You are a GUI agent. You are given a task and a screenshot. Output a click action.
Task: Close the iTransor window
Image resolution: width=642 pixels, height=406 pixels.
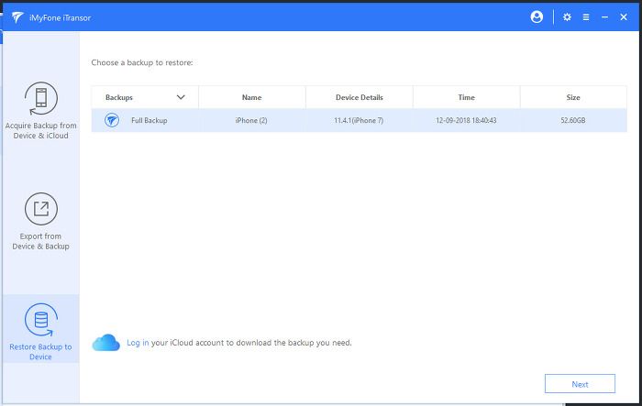[624, 17]
